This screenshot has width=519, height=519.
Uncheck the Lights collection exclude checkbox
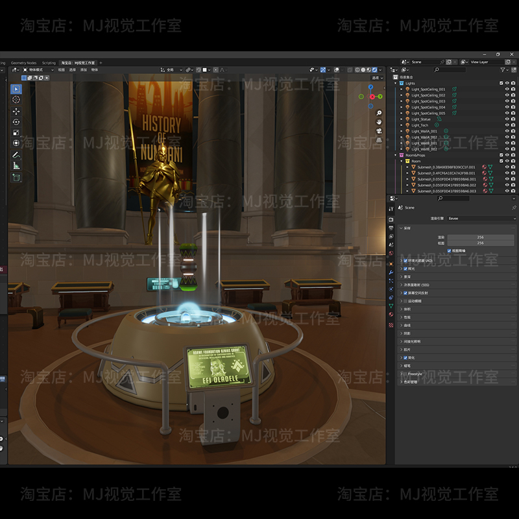(x=501, y=83)
